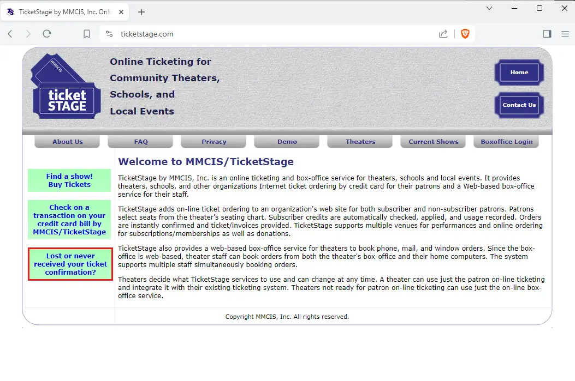Open the browser hamburger menu
Viewport: 575px width, 381px height.
point(565,34)
